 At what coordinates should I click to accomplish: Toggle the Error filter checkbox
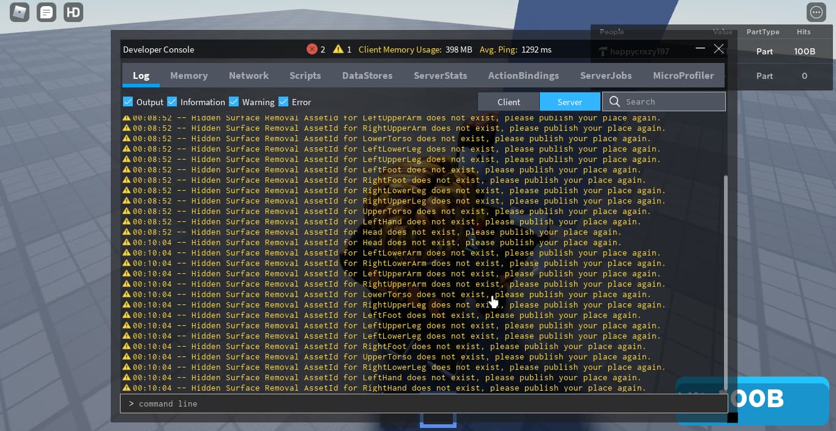coord(283,101)
